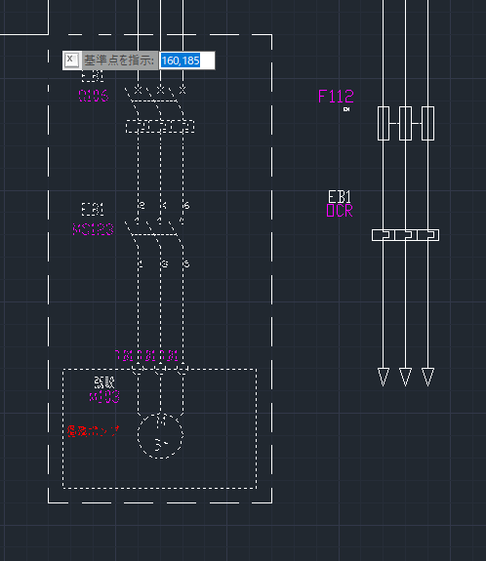This screenshot has width=486, height=561.
Task: Select the dashed MS123 contactor contact symbol
Action: [x=154, y=232]
